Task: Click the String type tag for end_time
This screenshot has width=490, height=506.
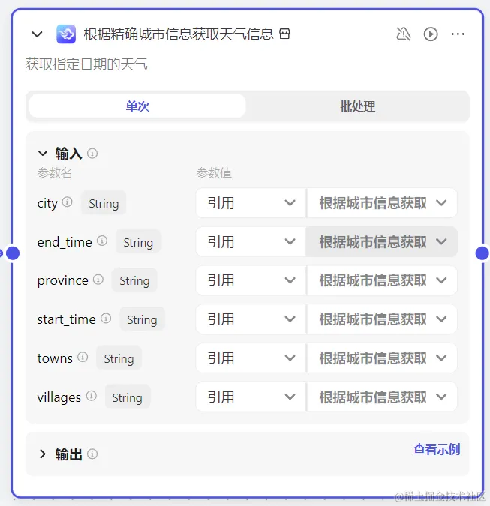Action: pyautogui.click(x=138, y=242)
